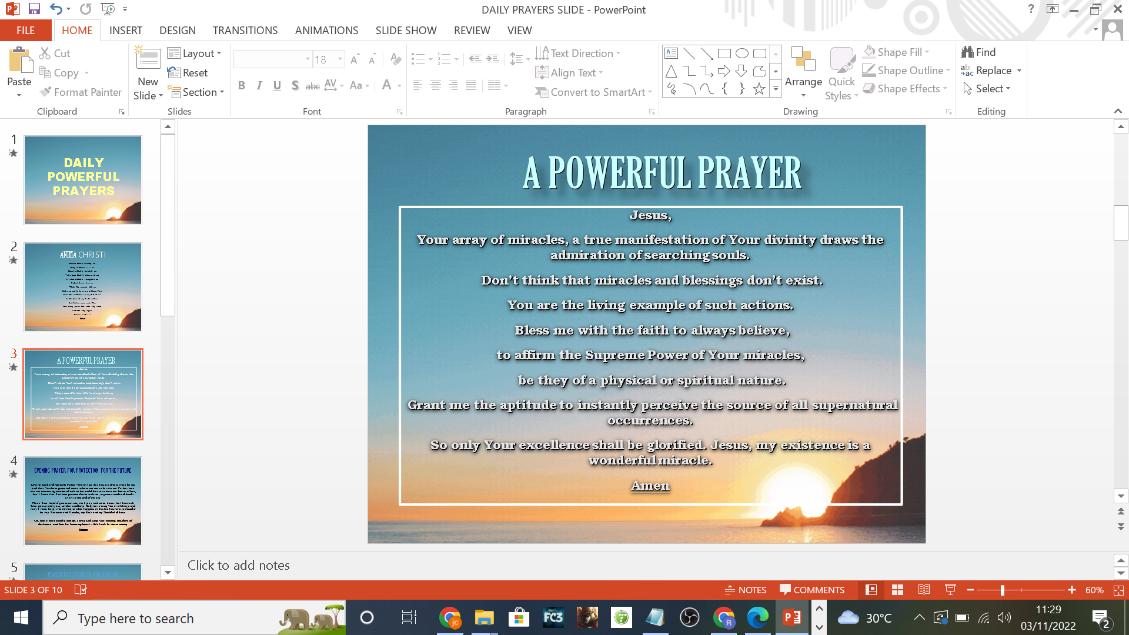Click the Save icon in quick access toolbar

[34, 9]
